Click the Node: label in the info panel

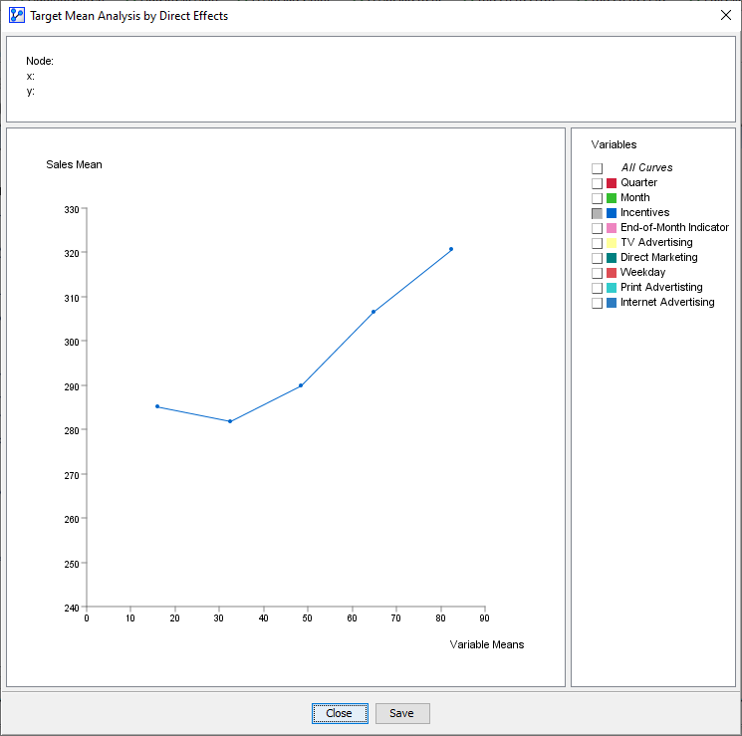(x=40, y=61)
